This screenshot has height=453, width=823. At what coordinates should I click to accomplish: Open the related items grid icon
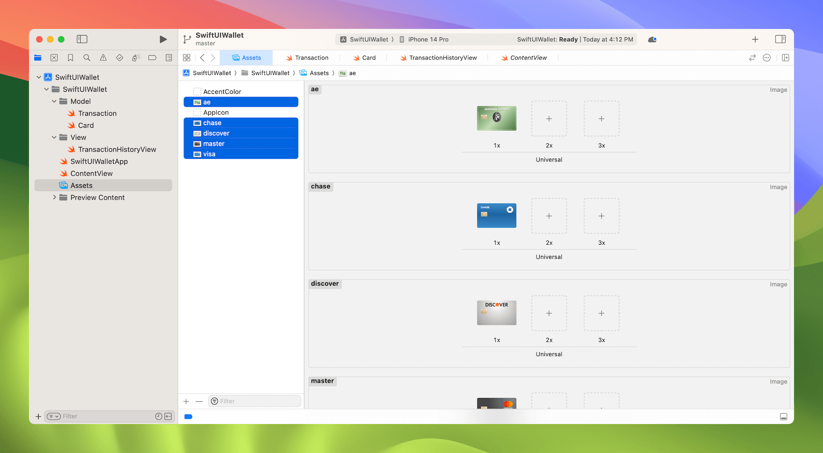(186, 58)
